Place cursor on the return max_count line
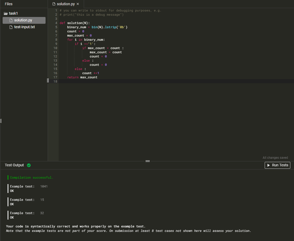Screen dimensions: 294x241 [x=82, y=77]
